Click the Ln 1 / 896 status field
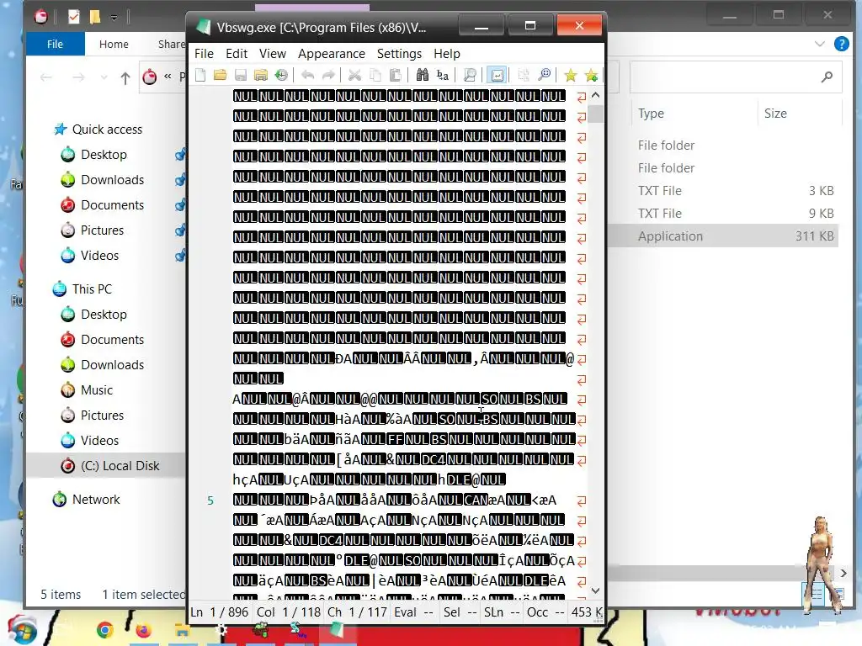Image resolution: width=862 pixels, height=646 pixels. [x=221, y=612]
